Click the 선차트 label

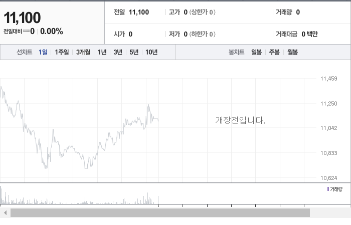25,52
